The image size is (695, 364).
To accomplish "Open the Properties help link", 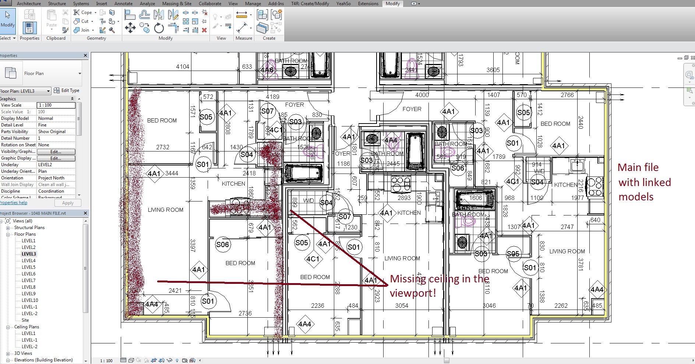I will pyautogui.click(x=14, y=203).
